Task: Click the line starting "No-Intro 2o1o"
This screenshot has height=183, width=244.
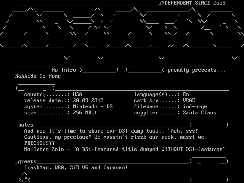Action: click(x=125, y=149)
